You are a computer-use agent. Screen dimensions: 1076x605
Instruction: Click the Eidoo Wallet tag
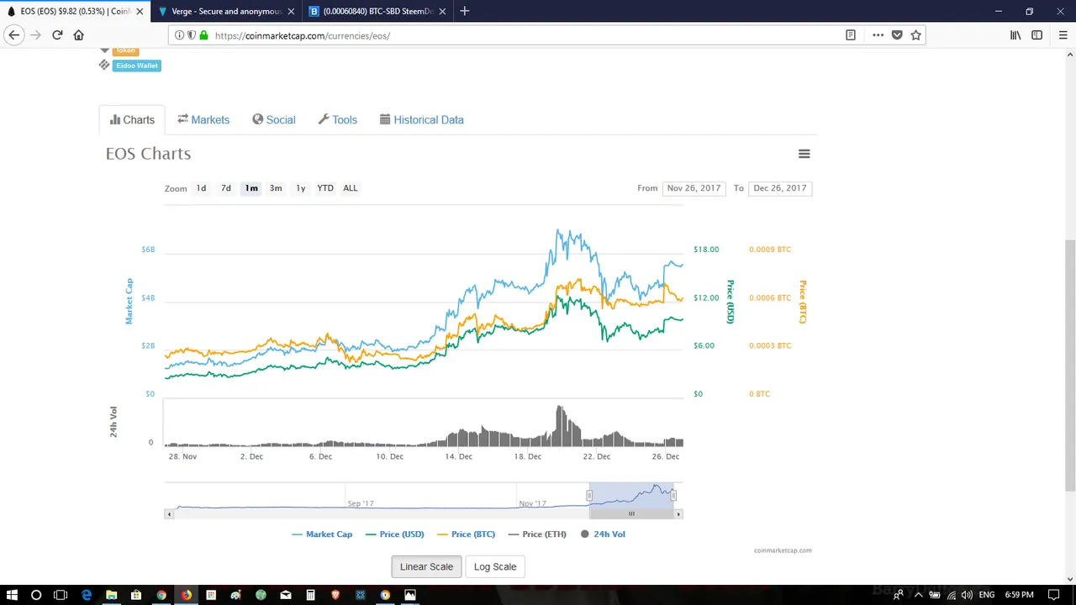pos(137,66)
